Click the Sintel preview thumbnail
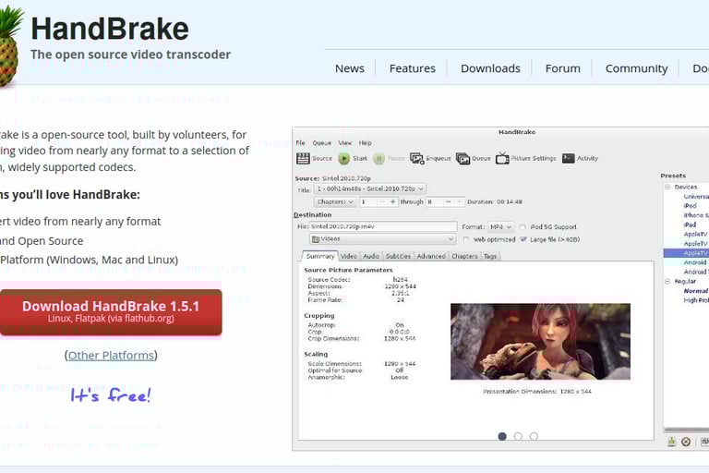Viewport: 709px width, 473px height. [x=540, y=341]
